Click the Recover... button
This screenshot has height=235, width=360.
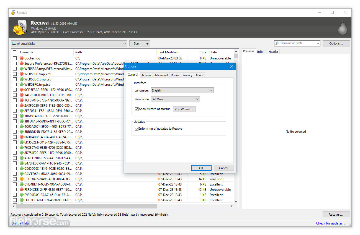336,215
